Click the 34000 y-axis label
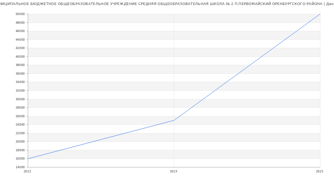334x181 pixels. (20, 82)
